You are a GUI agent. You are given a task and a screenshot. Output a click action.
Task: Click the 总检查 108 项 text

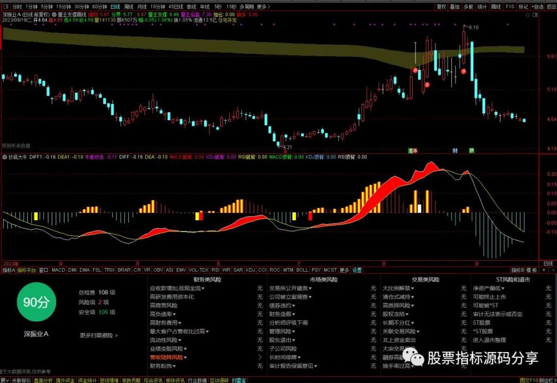coord(97,292)
